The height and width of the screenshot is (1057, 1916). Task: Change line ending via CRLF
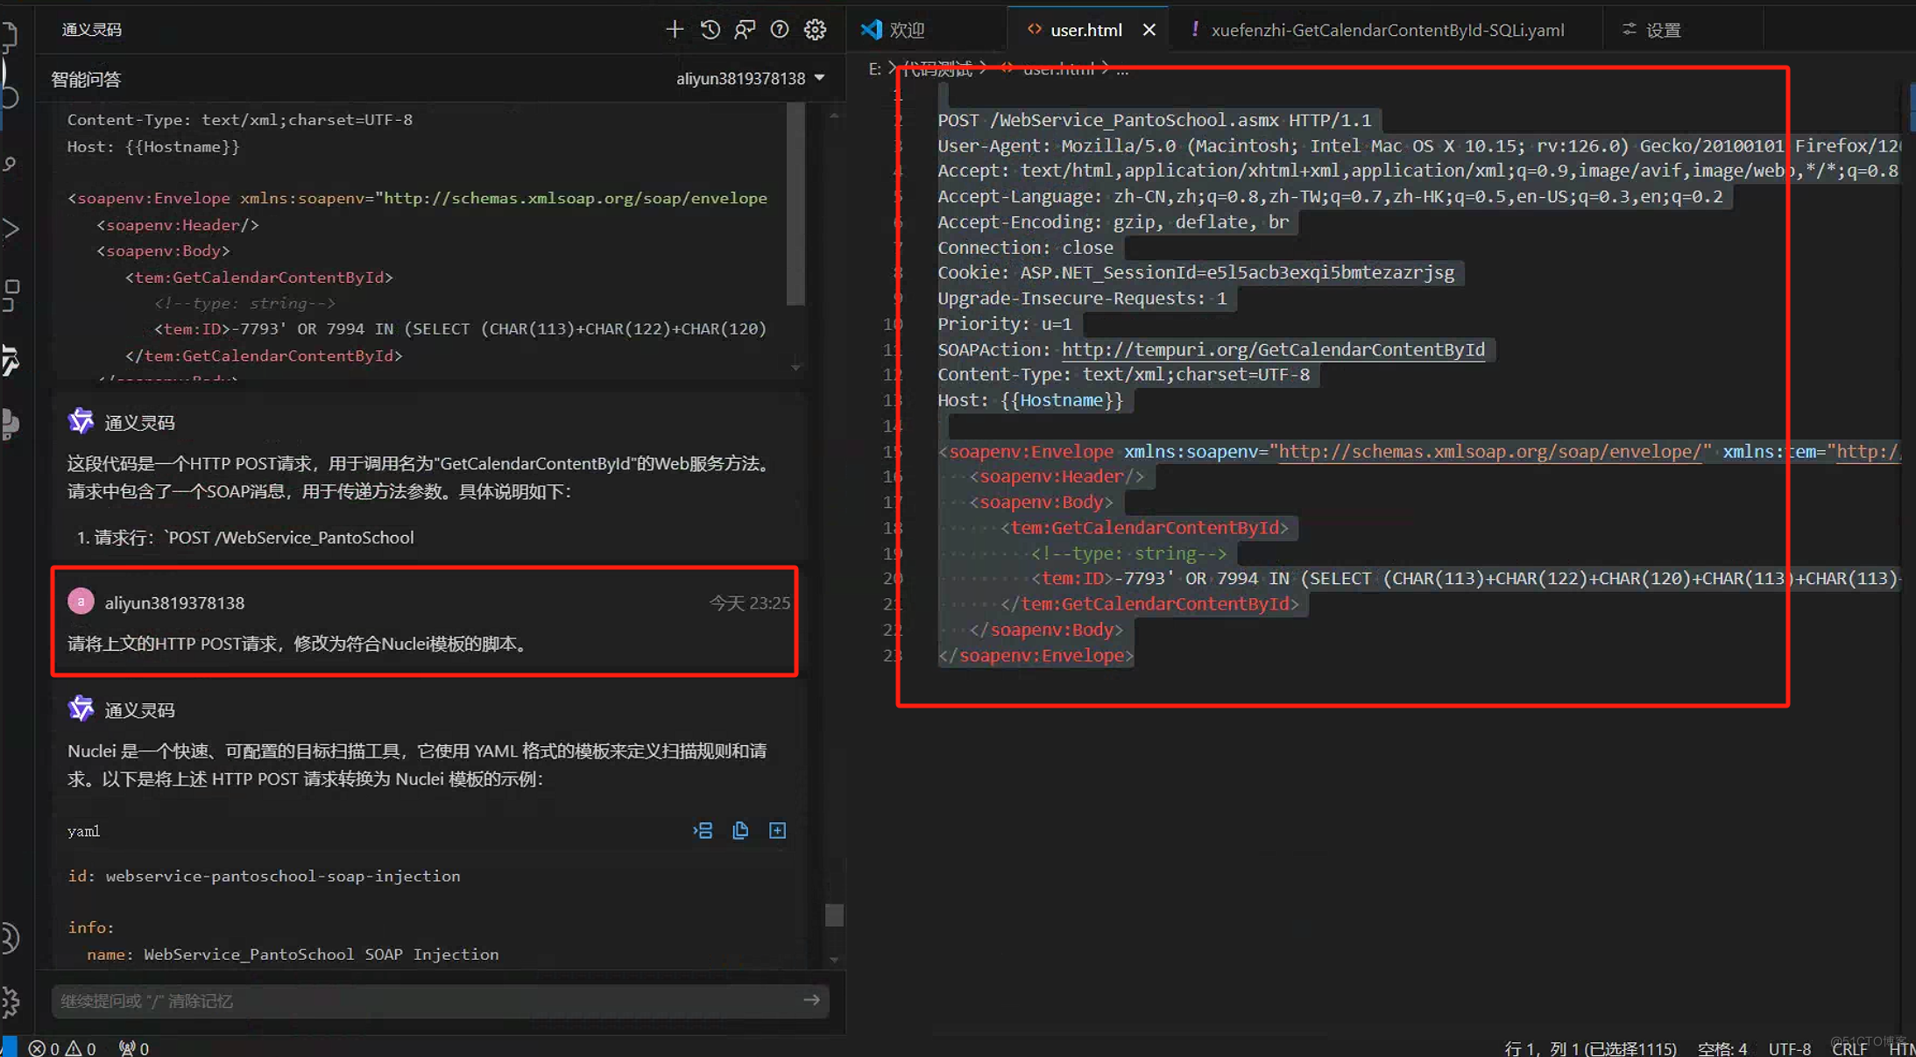point(1849,1048)
